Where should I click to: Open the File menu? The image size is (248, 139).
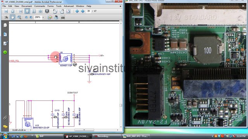coord(4,6)
